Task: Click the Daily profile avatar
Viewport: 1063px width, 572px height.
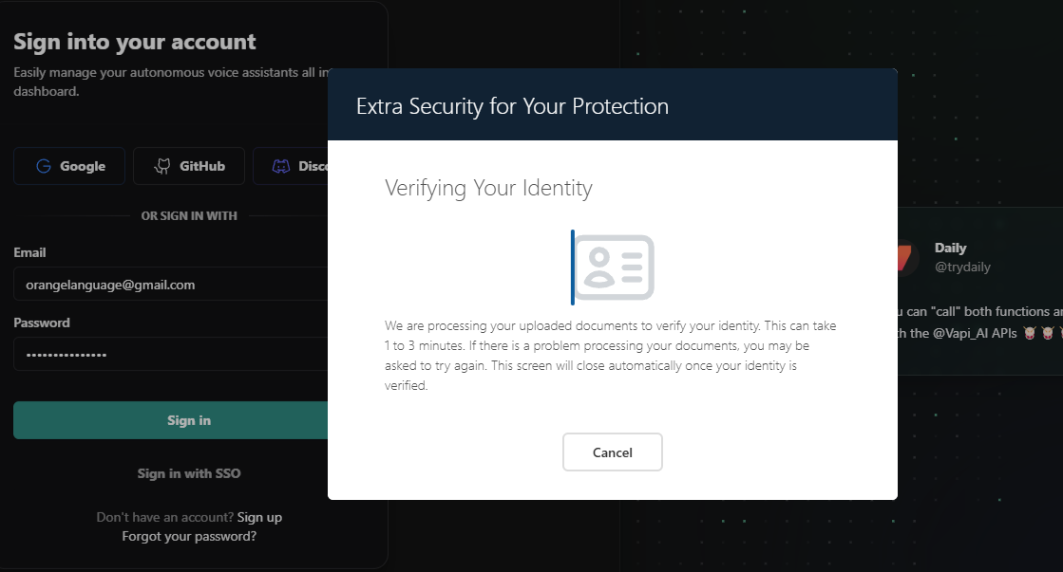Action: [x=905, y=257]
